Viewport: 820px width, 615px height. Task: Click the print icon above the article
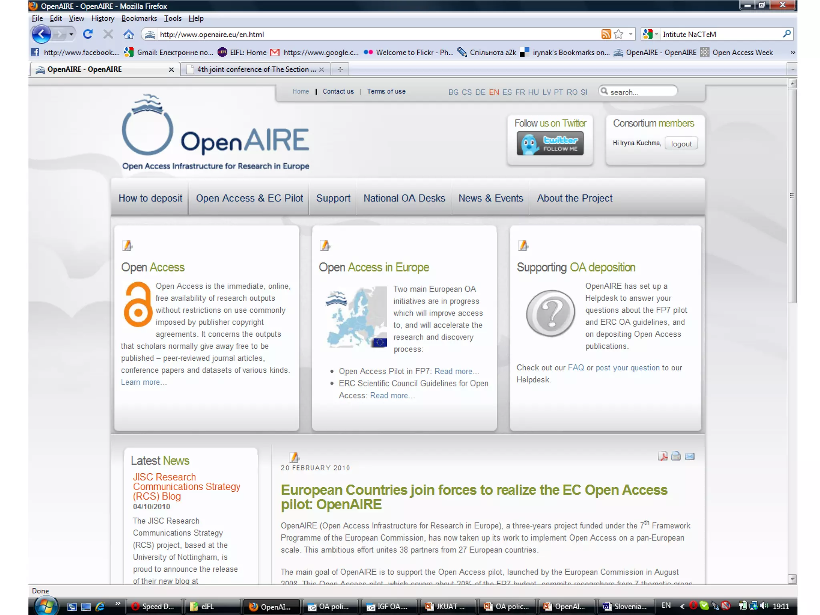pos(676,456)
